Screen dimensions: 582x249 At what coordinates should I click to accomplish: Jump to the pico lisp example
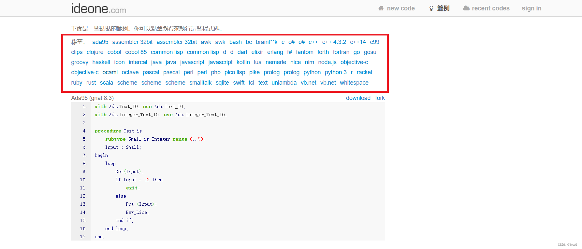pos(235,72)
